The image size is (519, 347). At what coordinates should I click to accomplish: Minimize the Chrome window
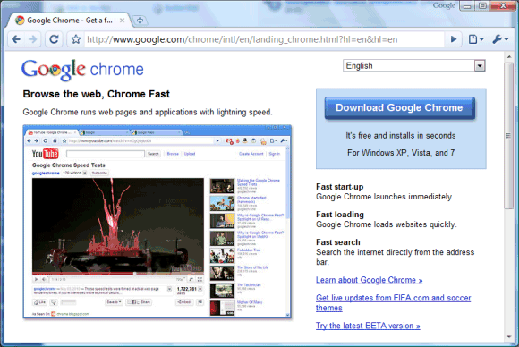(x=467, y=6)
